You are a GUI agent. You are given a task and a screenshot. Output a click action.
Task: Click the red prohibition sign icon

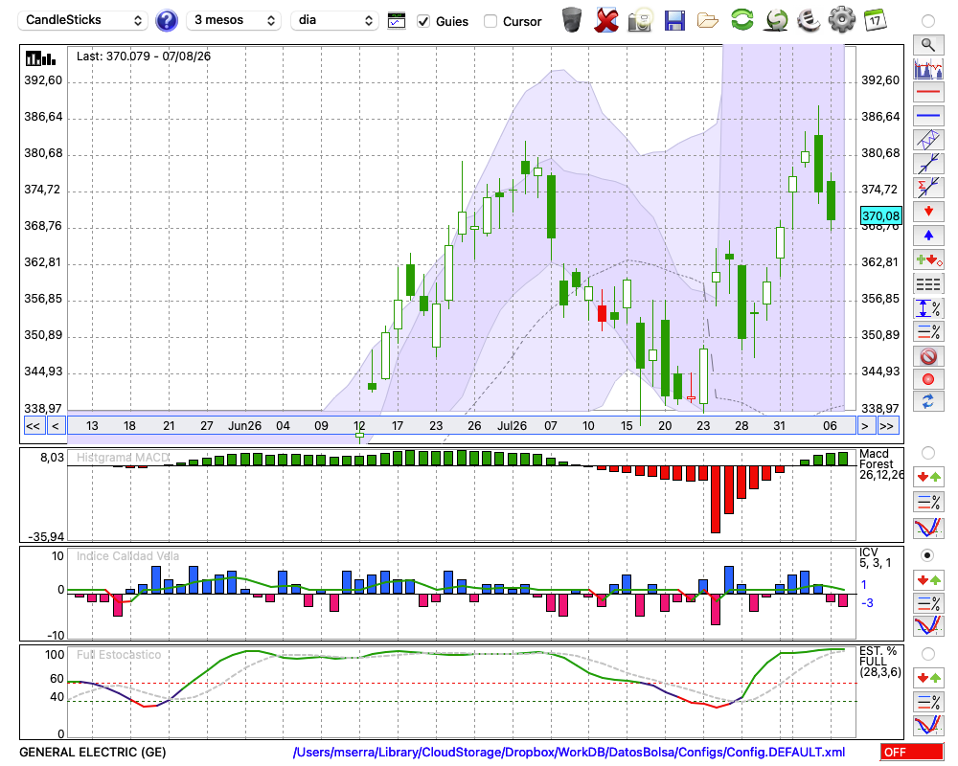tap(928, 355)
